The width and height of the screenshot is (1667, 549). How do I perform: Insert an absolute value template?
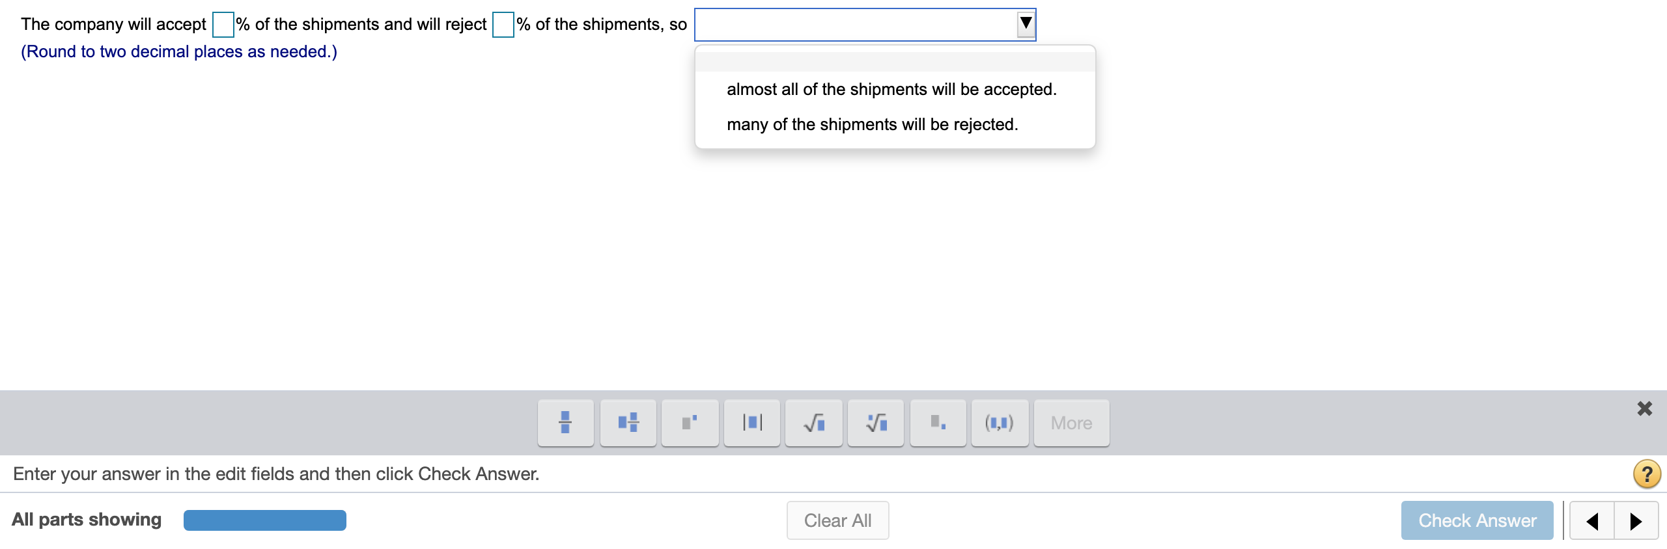[751, 423]
